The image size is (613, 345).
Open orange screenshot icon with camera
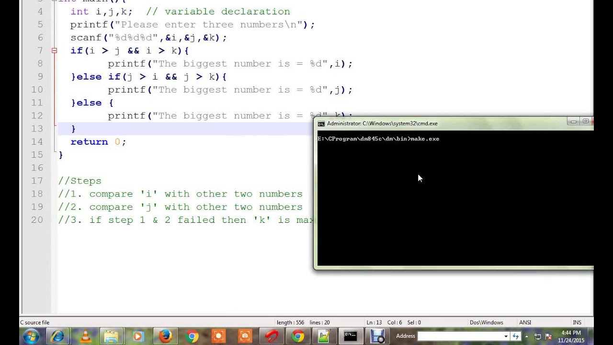tap(245, 336)
